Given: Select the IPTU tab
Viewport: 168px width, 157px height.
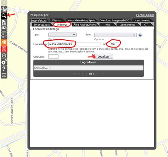Looking at the screenshot, I should [107, 24].
